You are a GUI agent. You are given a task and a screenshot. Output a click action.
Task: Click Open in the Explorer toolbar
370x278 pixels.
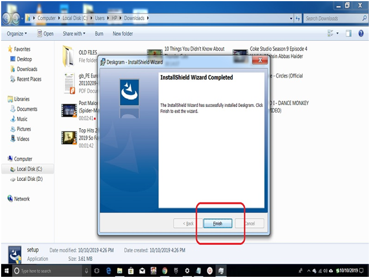pos(45,34)
